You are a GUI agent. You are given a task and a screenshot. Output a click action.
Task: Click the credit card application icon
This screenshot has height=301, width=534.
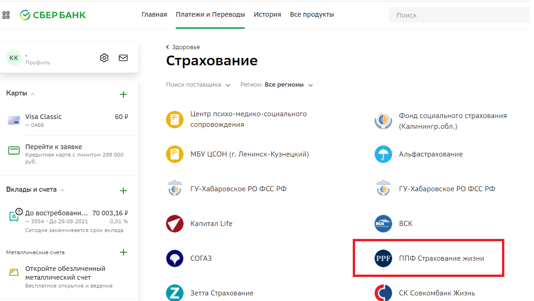tap(14, 150)
